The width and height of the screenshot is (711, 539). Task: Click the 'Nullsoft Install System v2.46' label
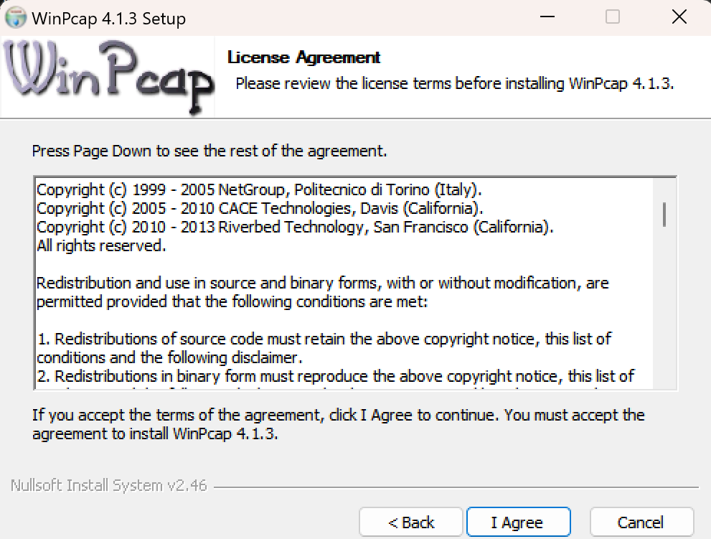[109, 486]
